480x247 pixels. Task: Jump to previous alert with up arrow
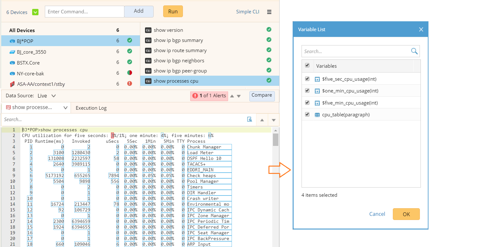point(232,96)
